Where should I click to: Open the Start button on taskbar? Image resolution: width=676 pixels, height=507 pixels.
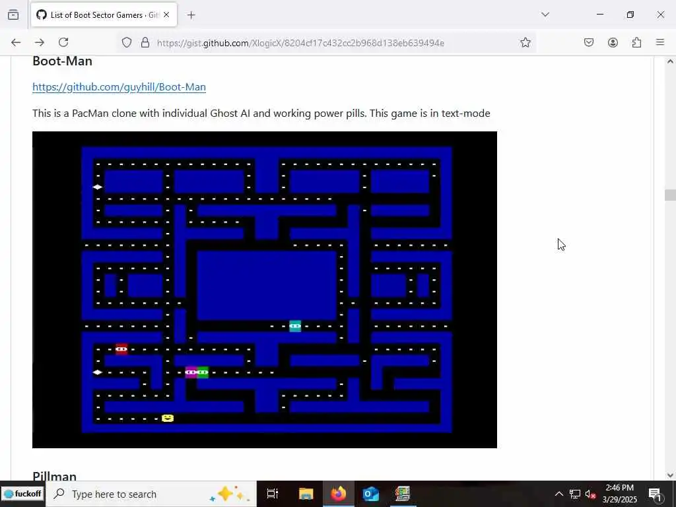click(x=22, y=494)
